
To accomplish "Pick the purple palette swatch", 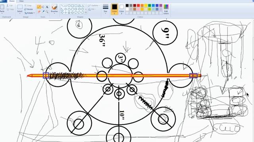I will [161, 6].
